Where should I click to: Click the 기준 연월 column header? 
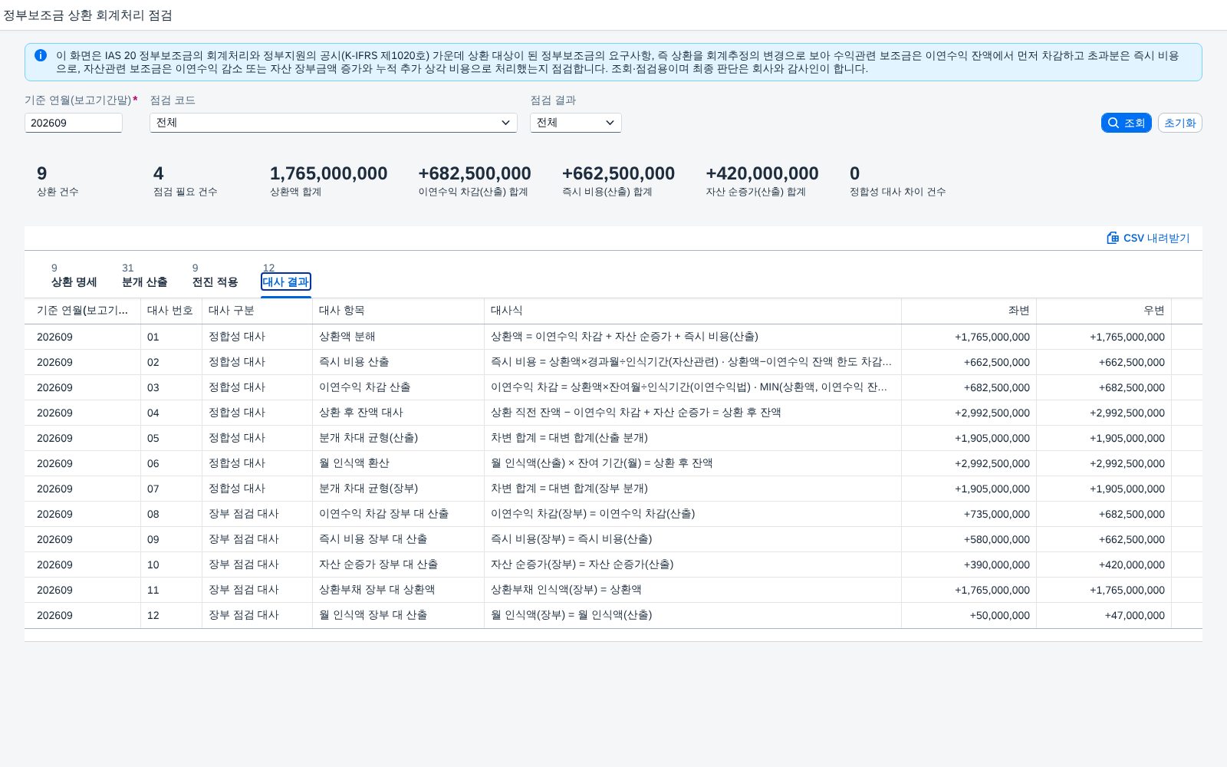[82, 311]
